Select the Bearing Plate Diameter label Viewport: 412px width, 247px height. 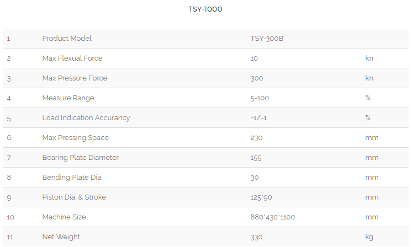pos(81,158)
